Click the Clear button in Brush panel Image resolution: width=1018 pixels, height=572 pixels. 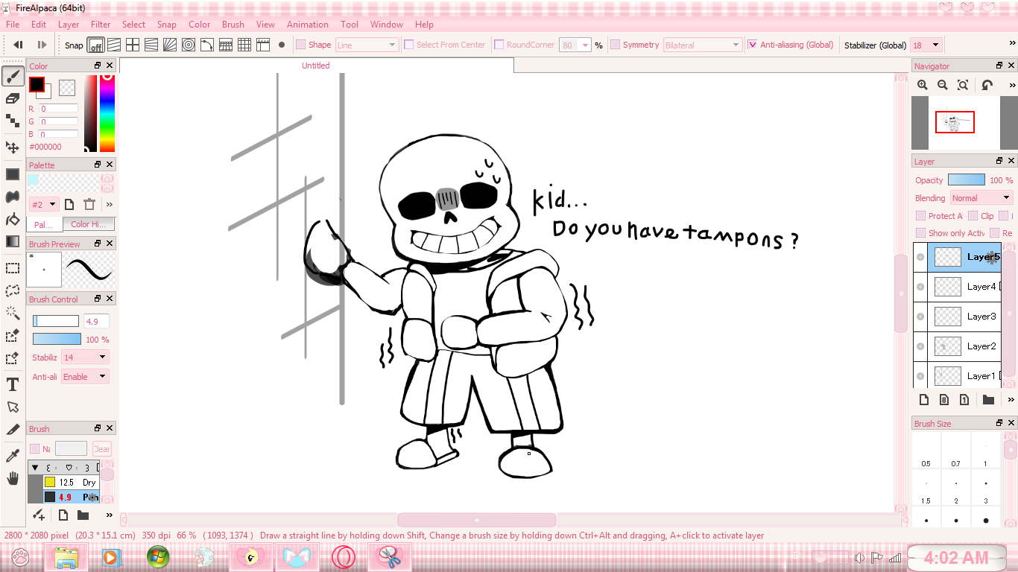click(101, 449)
